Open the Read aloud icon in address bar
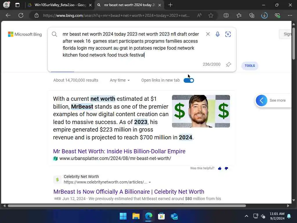 point(199,15)
